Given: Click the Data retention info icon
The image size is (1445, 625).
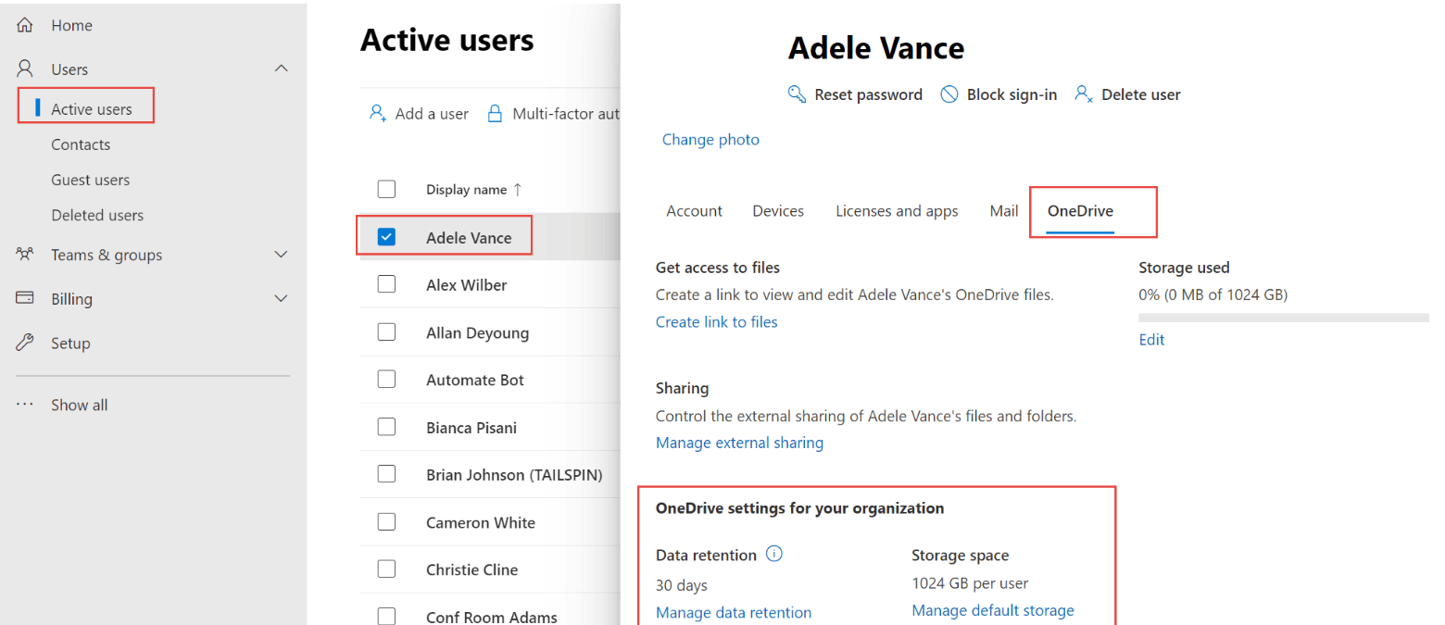Looking at the screenshot, I should point(775,554).
